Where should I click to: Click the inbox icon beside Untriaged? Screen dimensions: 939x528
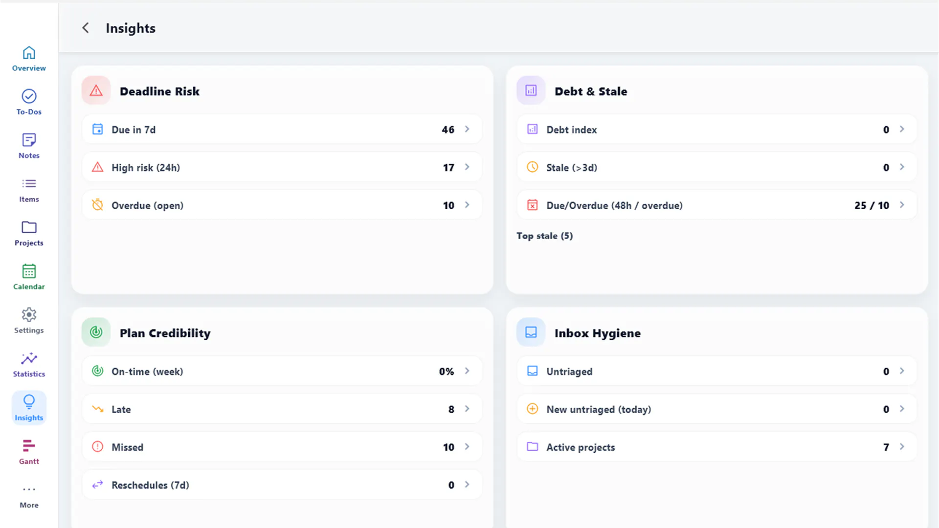533,371
